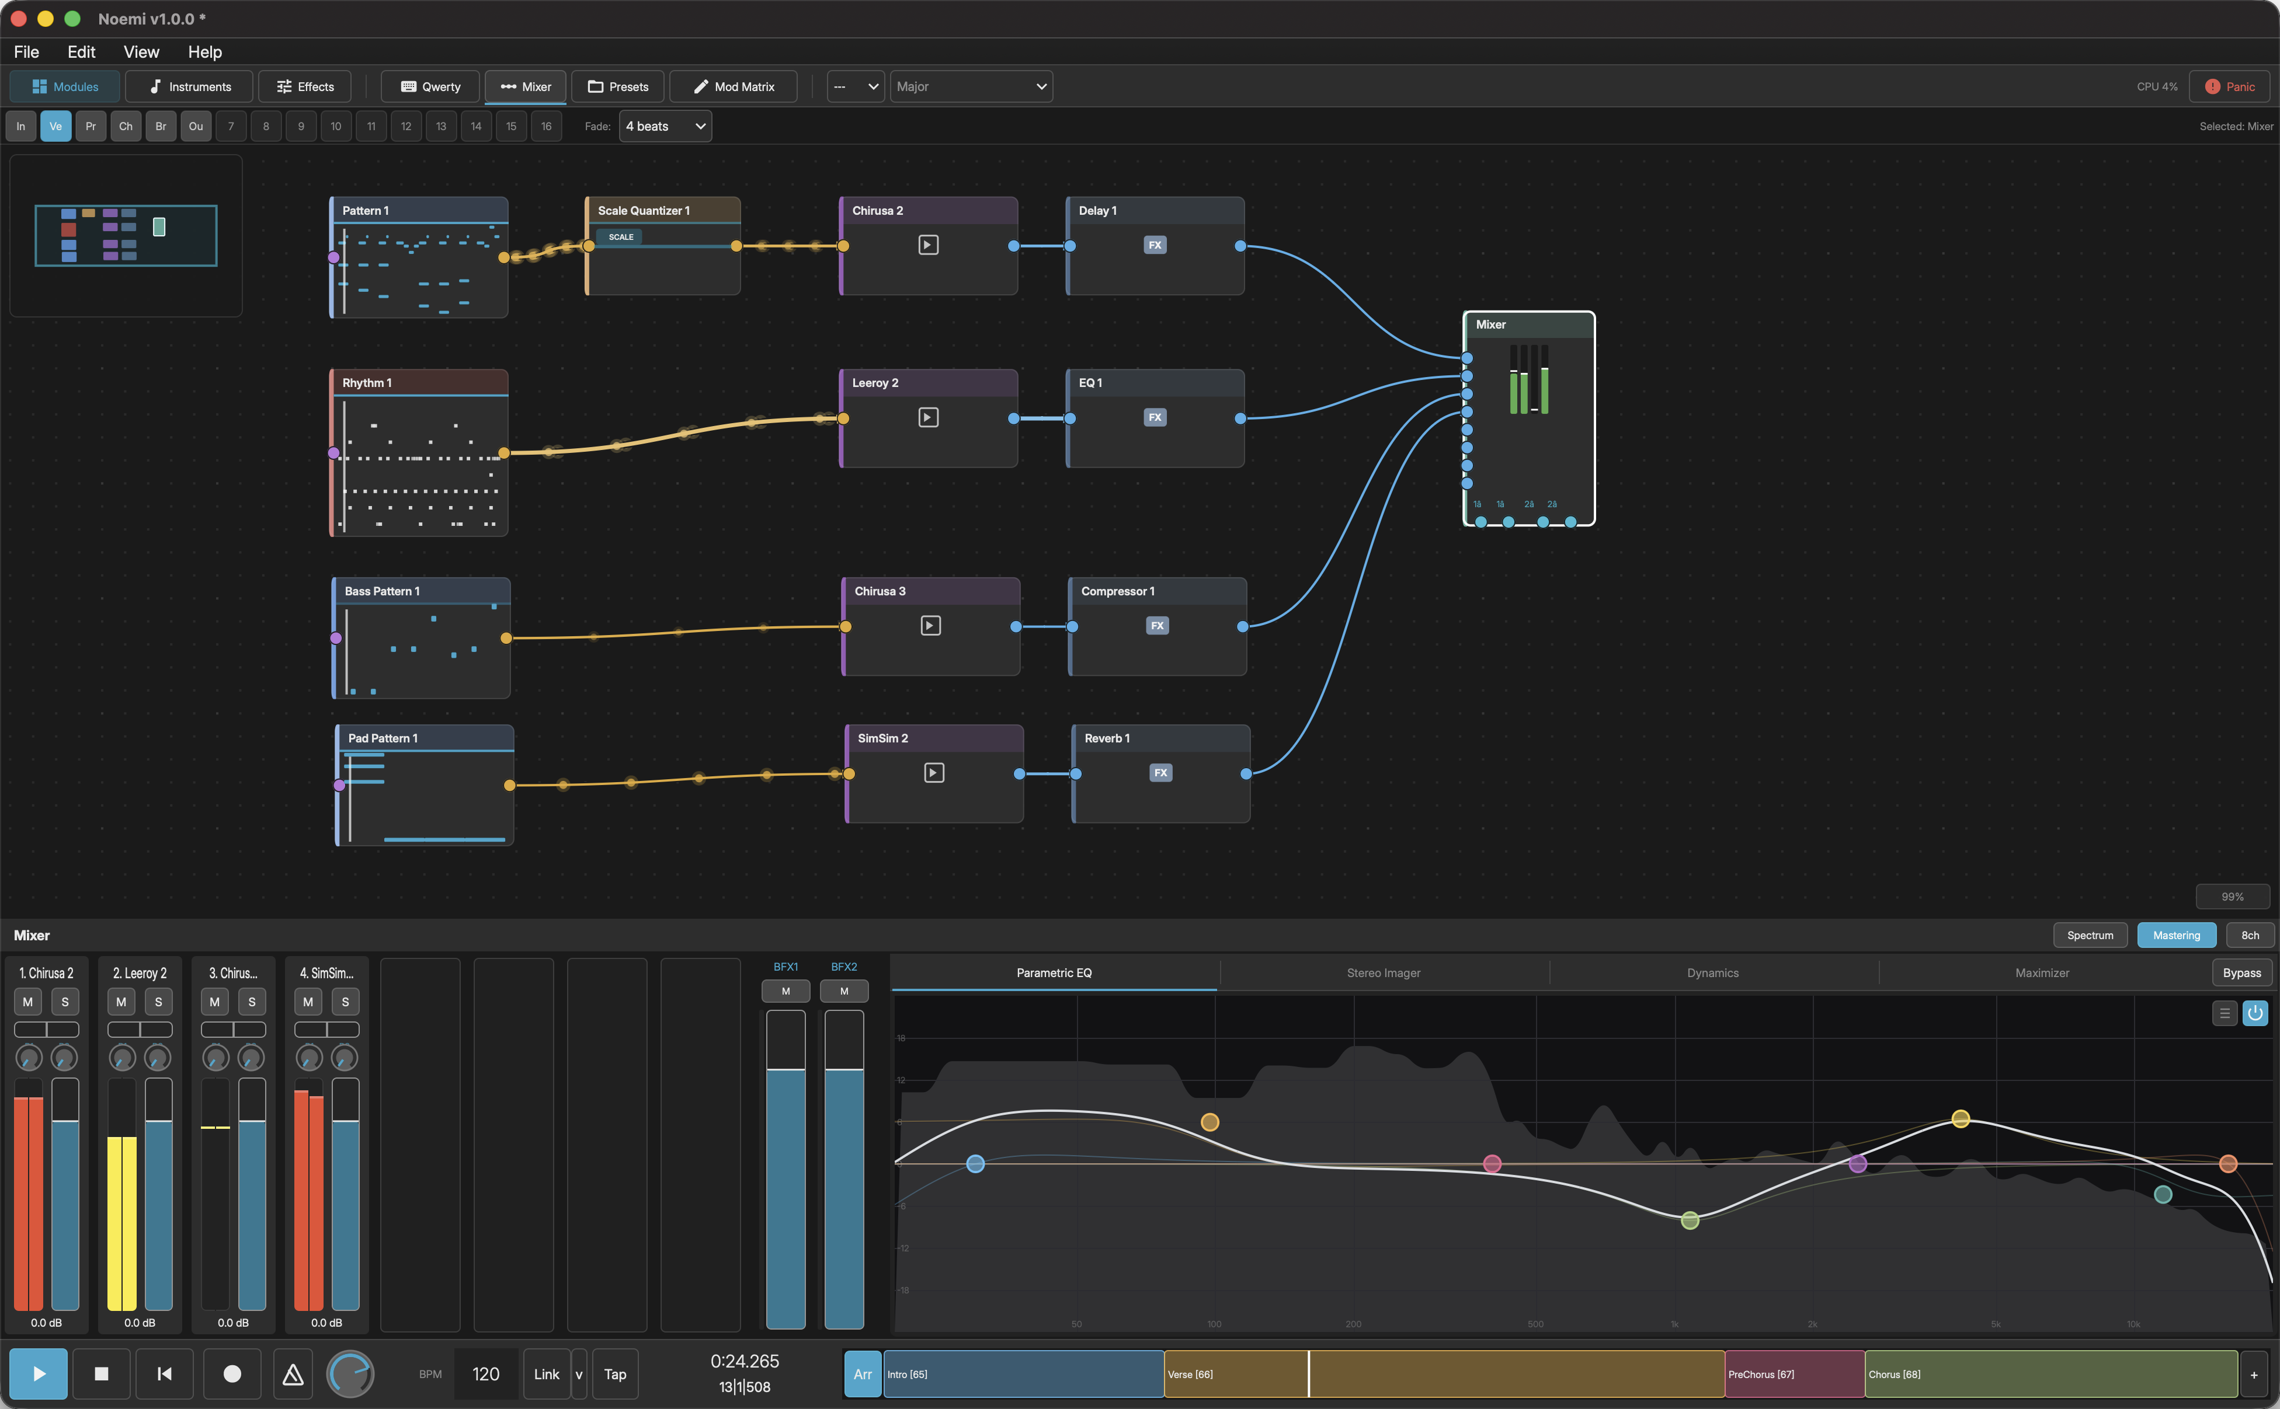Add an arrangement section with plus
The width and height of the screenshot is (2280, 1409).
point(2254,1375)
